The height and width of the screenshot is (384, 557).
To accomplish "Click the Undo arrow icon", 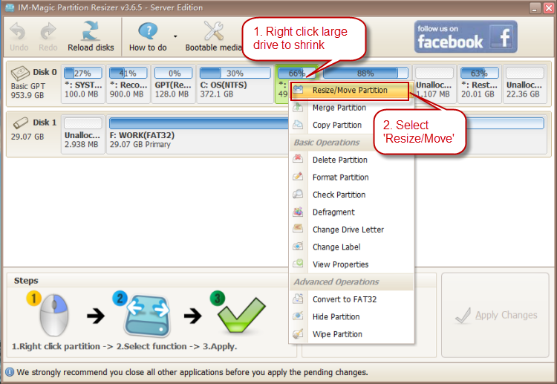I will point(19,31).
